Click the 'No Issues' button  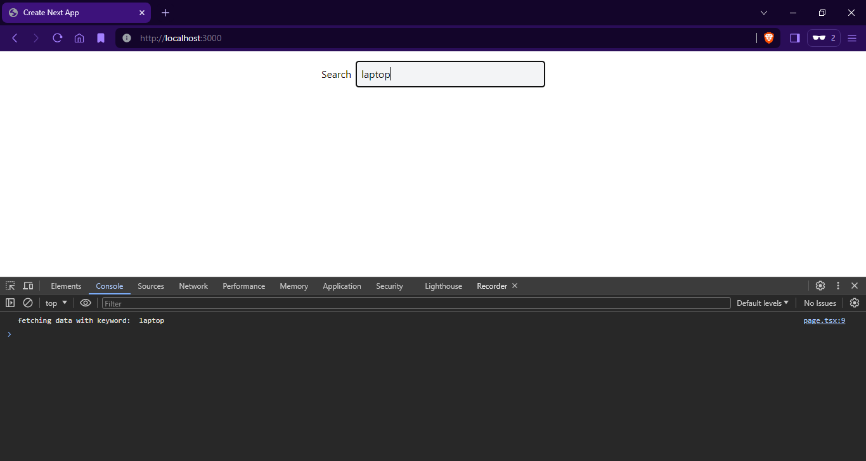click(x=820, y=303)
